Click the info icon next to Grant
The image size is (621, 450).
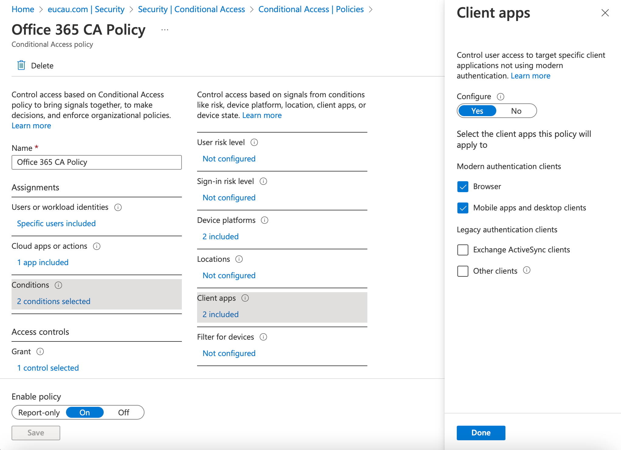tap(40, 351)
